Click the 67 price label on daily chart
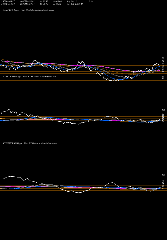The width and height of the screenshot is (167, 240). pos(163,63)
